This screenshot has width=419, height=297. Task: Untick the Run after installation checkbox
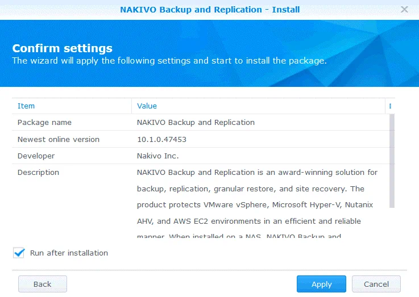[x=19, y=253]
